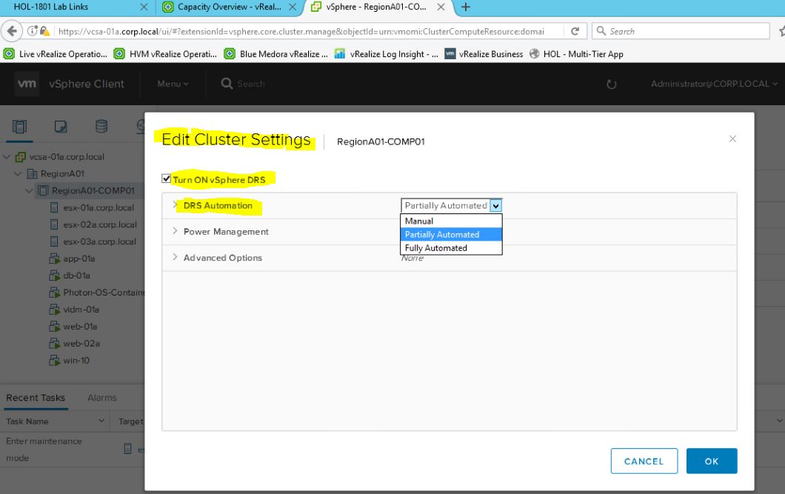The width and height of the screenshot is (785, 494).
Task: Click the RegionA01 datacenter icon
Action: (32, 173)
